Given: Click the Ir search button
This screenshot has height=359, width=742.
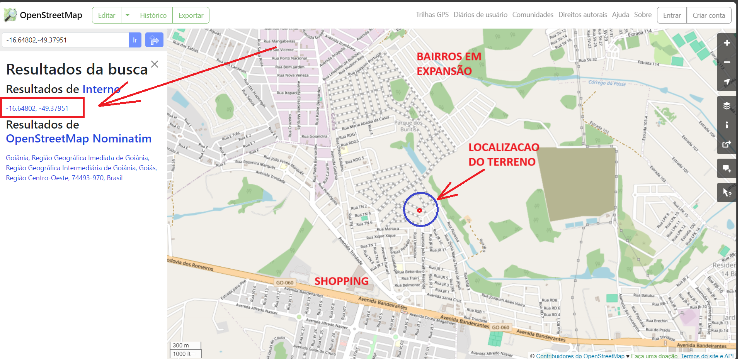Looking at the screenshot, I should (135, 40).
